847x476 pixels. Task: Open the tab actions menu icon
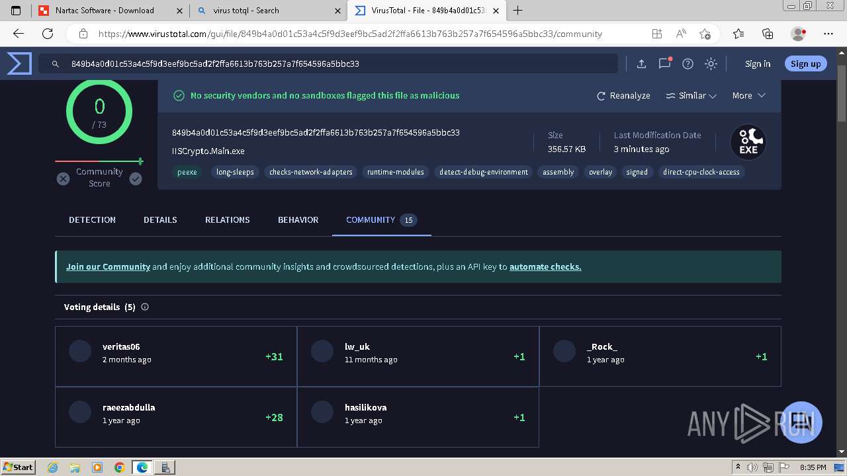click(16, 11)
